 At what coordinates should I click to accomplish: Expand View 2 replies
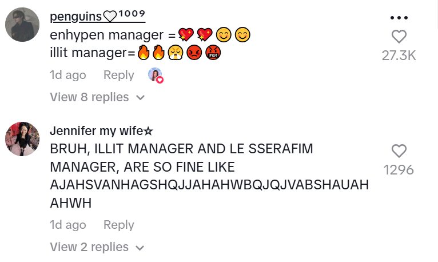point(89,247)
